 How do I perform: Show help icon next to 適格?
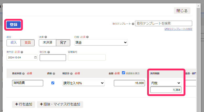coord(54,74)
